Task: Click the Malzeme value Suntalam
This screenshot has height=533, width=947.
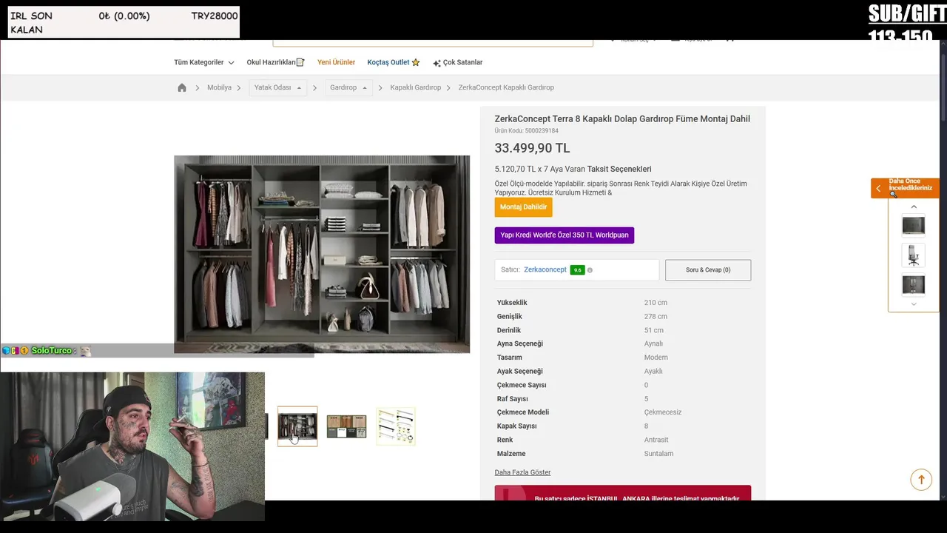Action: pyautogui.click(x=658, y=454)
